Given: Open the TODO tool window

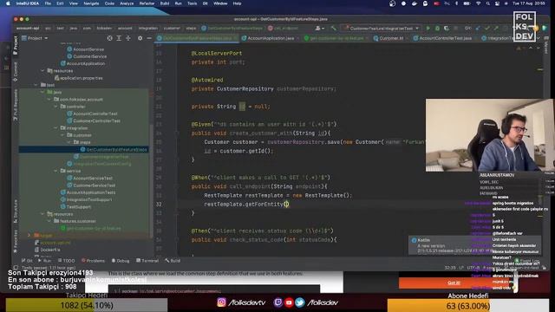Looking at the screenshot, I should tap(66, 261).
